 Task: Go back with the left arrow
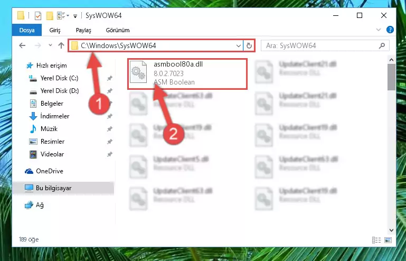click(x=22, y=45)
